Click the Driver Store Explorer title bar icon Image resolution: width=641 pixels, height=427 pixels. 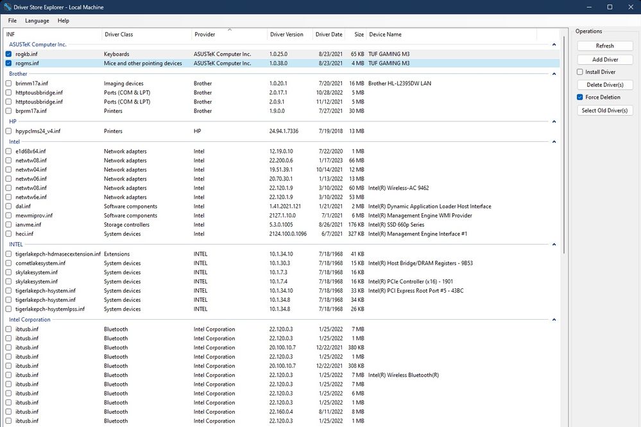click(7, 7)
